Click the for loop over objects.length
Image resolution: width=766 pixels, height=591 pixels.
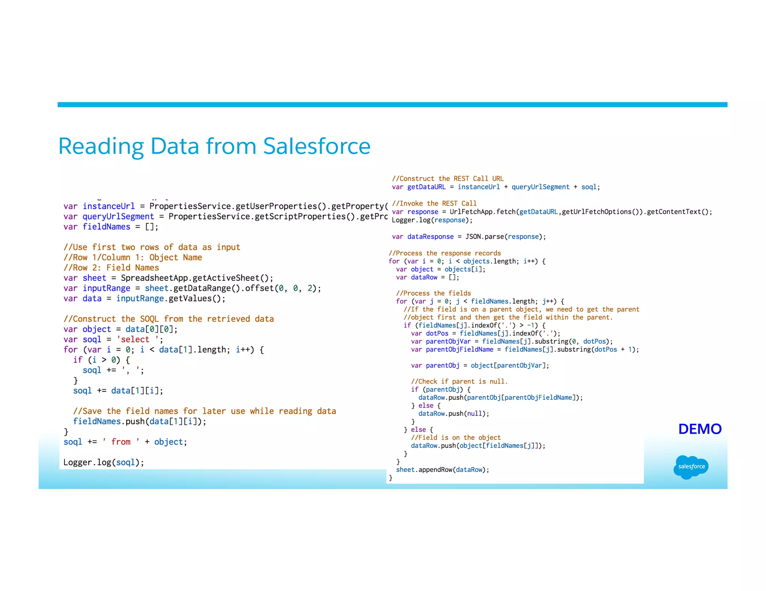467,261
